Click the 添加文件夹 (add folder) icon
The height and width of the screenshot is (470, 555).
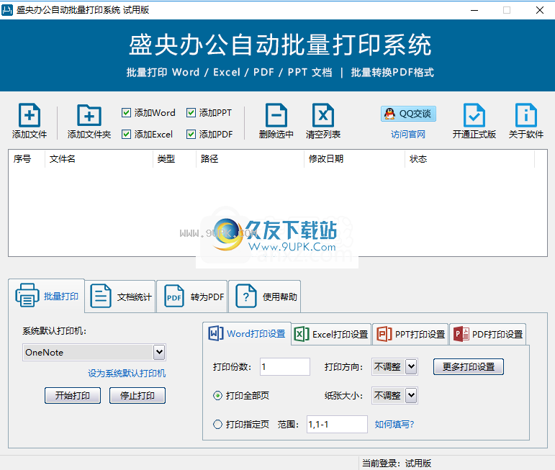click(89, 115)
